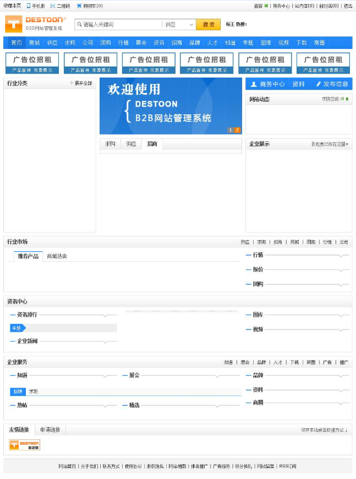The width and height of the screenshot is (356, 479).
Task: Open the search category dropdown showing 供应
Action: [x=179, y=24]
